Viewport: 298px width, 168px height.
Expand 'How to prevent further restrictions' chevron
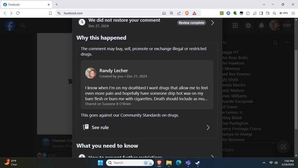click(212, 156)
